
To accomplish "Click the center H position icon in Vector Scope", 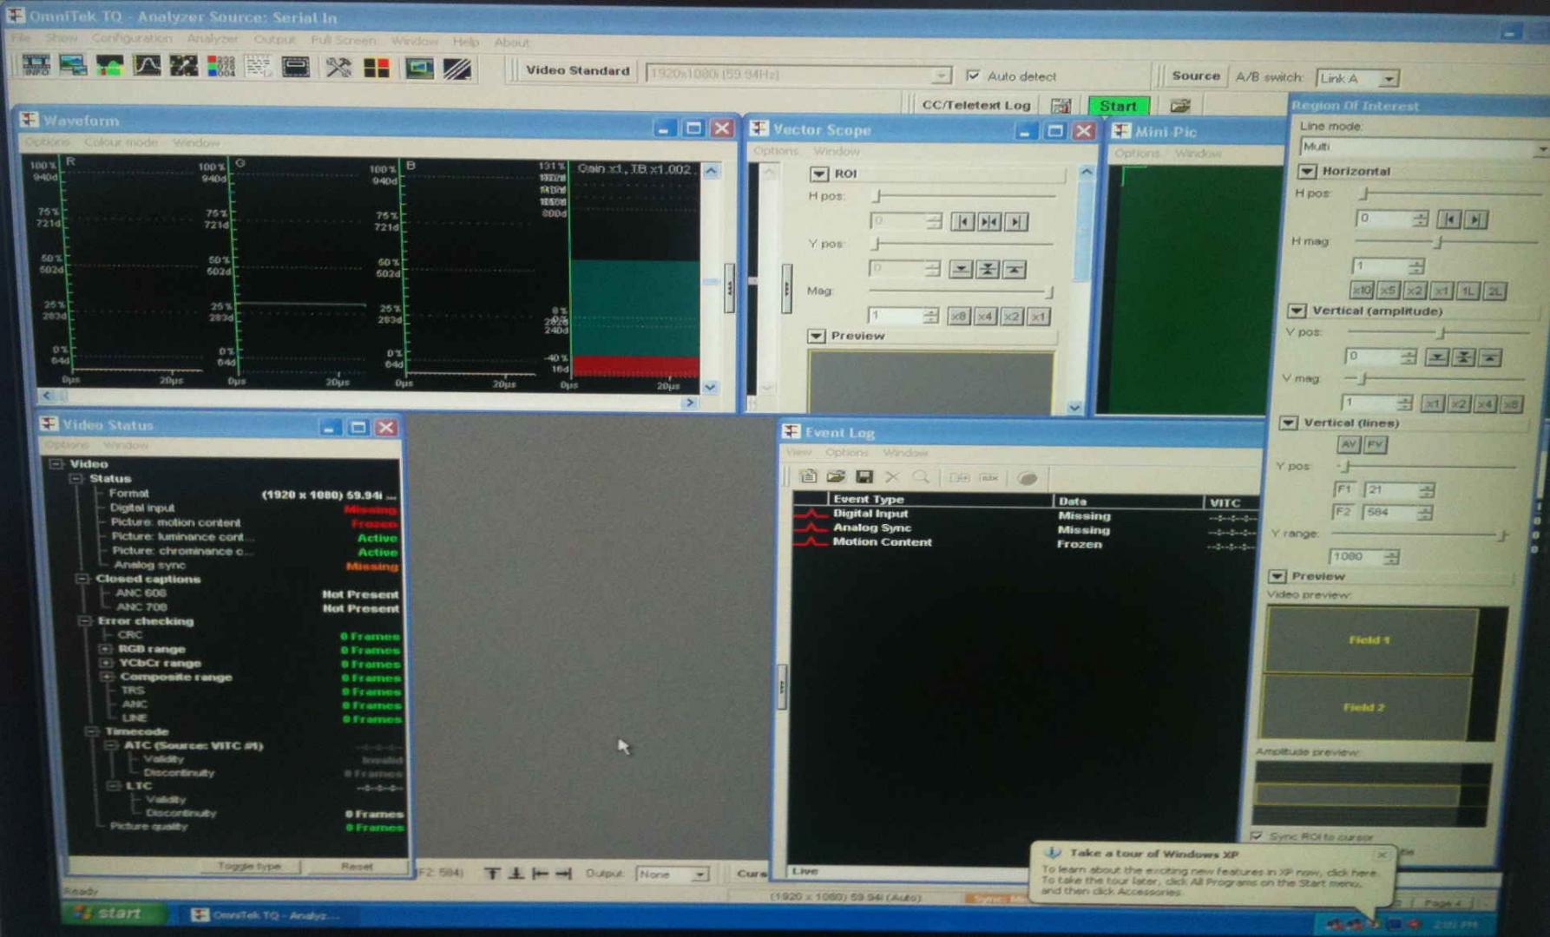I will point(988,222).
